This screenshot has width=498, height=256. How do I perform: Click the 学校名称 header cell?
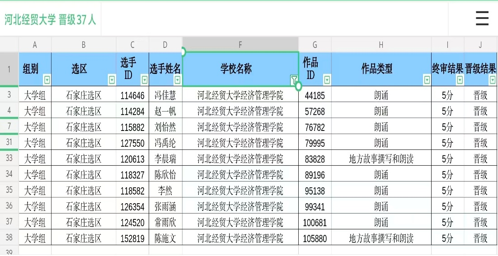point(240,69)
